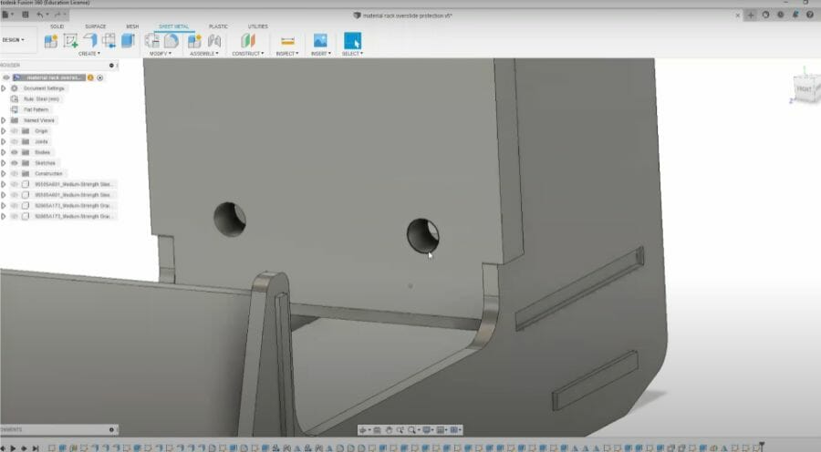821x452 pixels.
Task: Click the timeline end position marker
Action: pos(763,447)
